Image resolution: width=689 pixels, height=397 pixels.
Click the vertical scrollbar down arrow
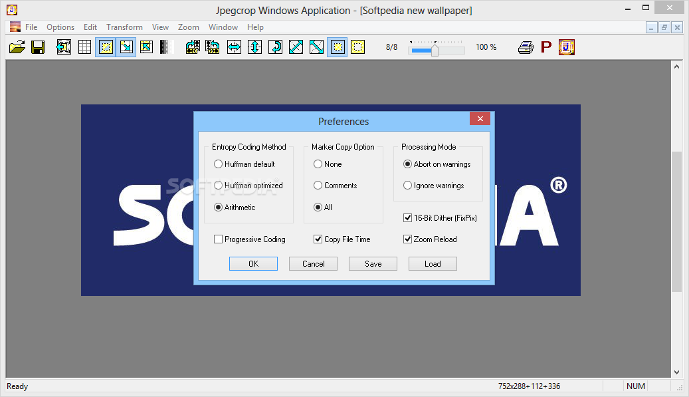click(676, 372)
